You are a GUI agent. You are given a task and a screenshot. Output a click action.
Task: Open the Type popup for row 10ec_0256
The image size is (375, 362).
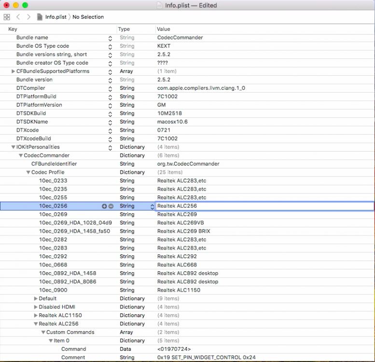[x=152, y=207]
